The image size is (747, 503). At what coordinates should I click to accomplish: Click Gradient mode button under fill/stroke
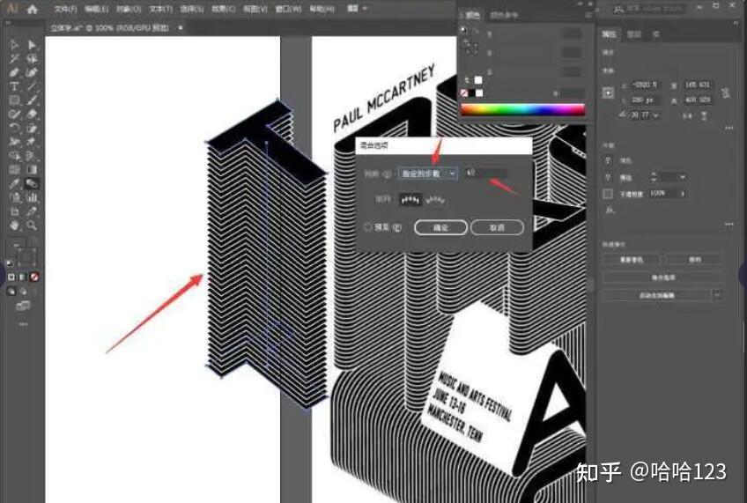[22, 277]
